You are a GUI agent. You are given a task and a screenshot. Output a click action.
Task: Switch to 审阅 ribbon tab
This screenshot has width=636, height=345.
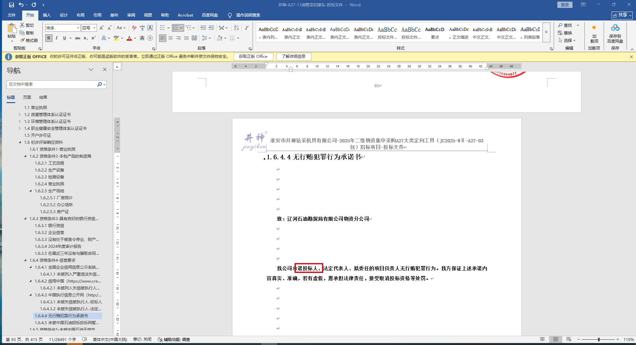coord(131,15)
